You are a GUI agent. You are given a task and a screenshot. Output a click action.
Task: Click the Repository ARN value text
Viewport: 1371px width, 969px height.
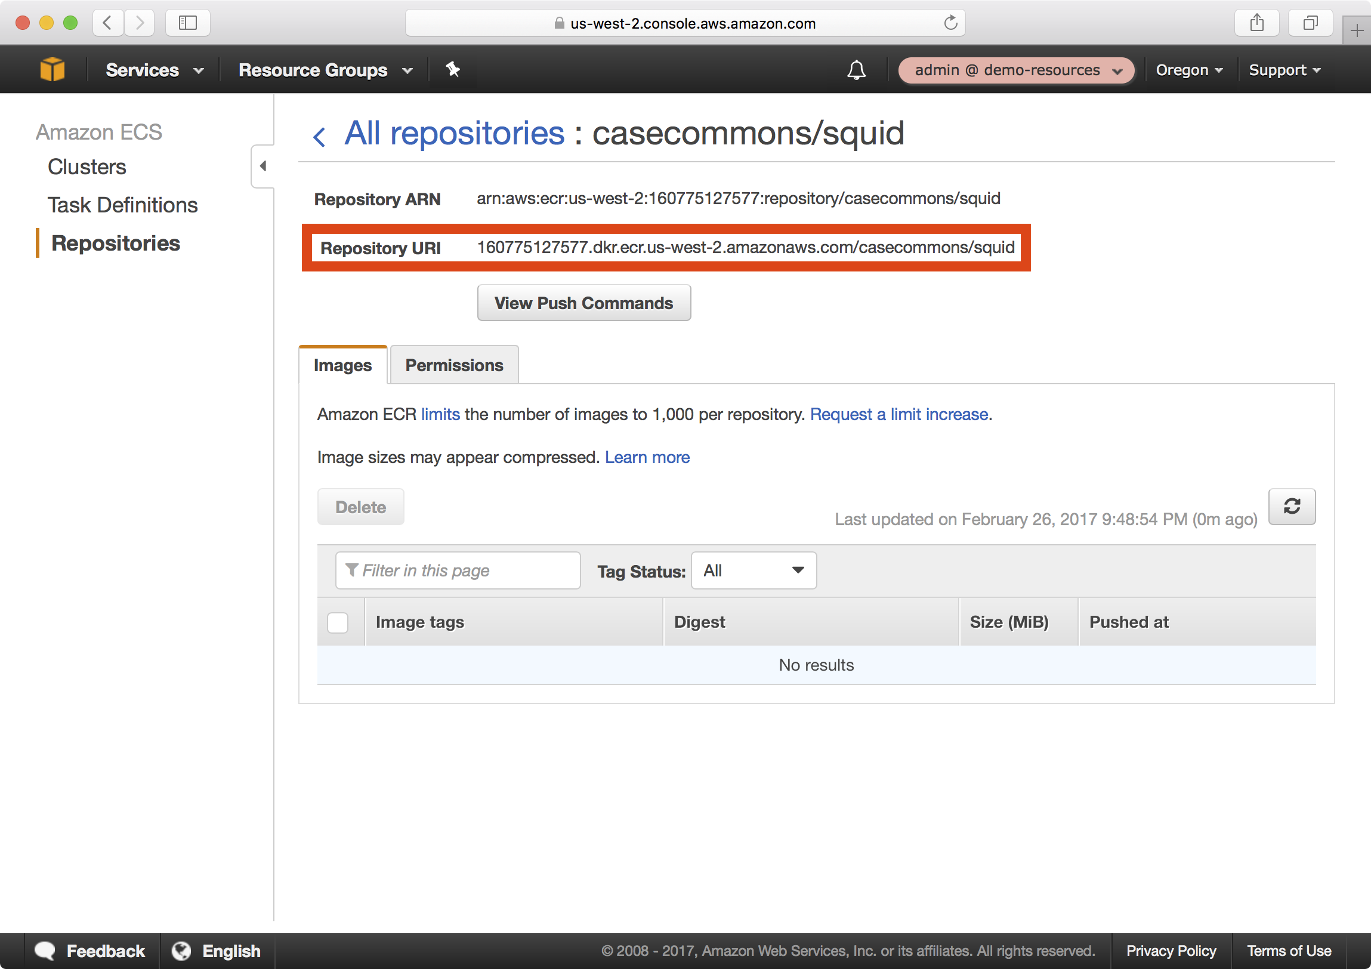(x=738, y=198)
